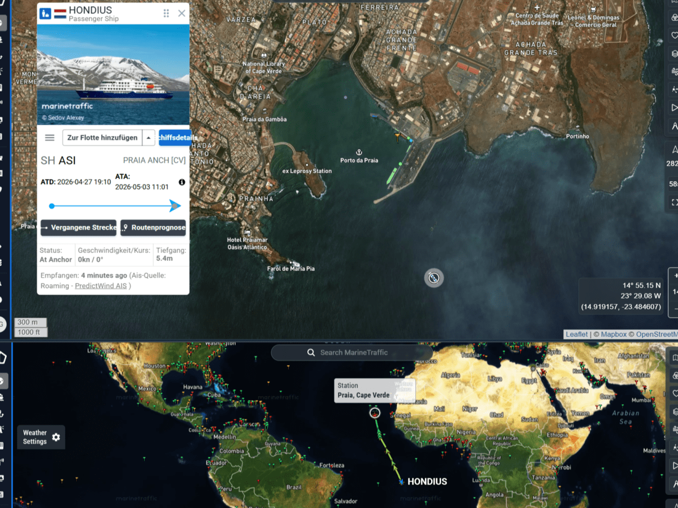Click the navigation arrow icon on upper map toolbar

pos(674,149)
